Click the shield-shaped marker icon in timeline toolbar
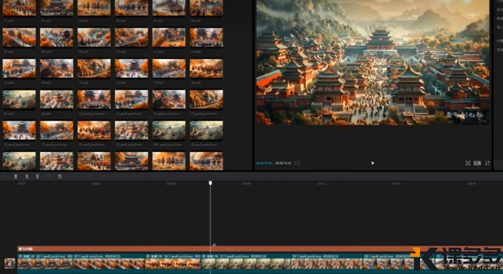The image size is (503, 274). point(60,177)
